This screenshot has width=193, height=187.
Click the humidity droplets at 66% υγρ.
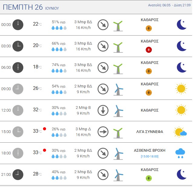coord(59,49)
